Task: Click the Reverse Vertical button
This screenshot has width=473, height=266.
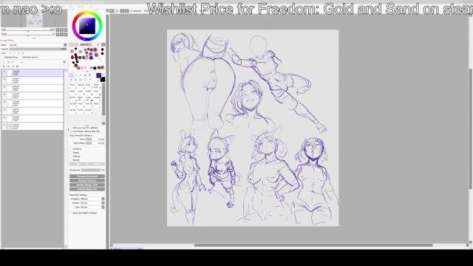Action: point(87,180)
